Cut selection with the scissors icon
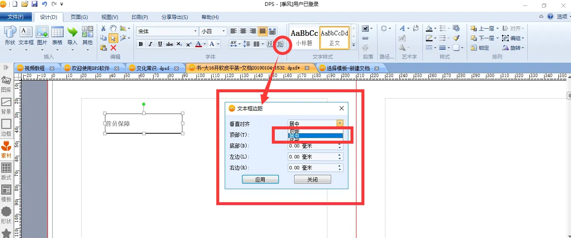 104,28
